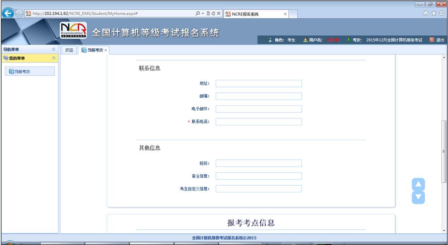This screenshot has height=245, width=448.
Task: Collapse 我的菜单 section with up chevrons
Action: (x=53, y=58)
